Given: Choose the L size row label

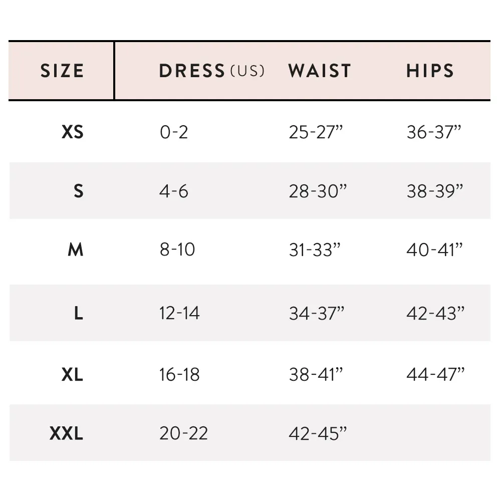Looking at the screenshot, I should pos(79,313).
